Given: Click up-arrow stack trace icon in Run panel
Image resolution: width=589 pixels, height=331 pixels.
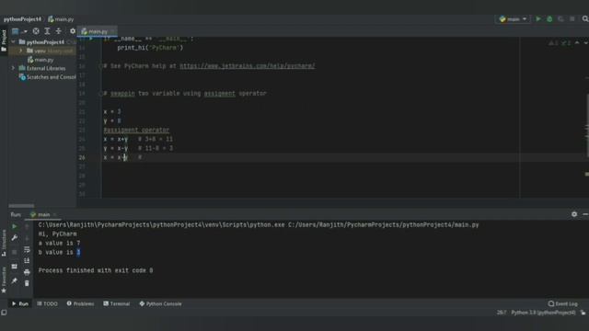Looking at the screenshot, I should tap(27, 227).
